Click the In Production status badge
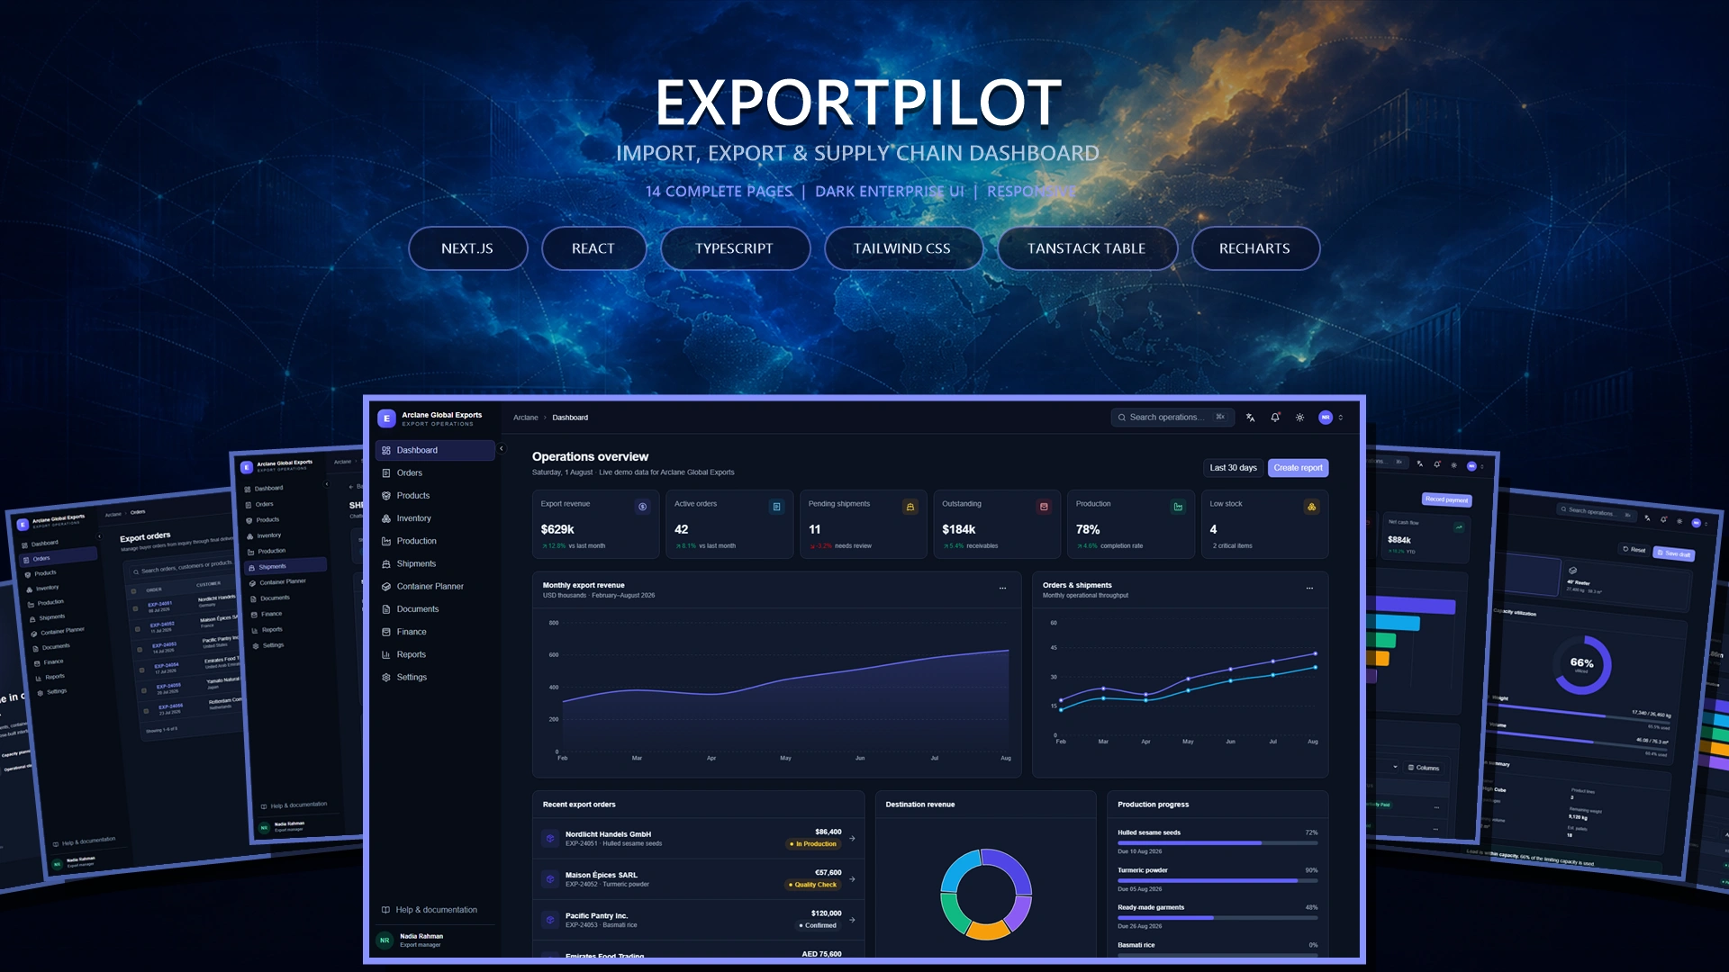 point(814,844)
